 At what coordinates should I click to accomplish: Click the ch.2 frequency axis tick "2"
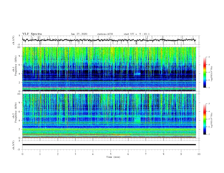[20, 129]
